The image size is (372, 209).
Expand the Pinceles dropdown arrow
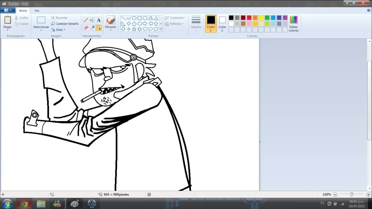point(111,30)
